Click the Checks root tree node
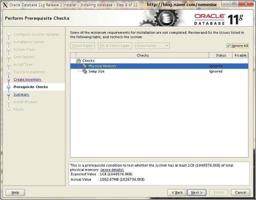 88,61
